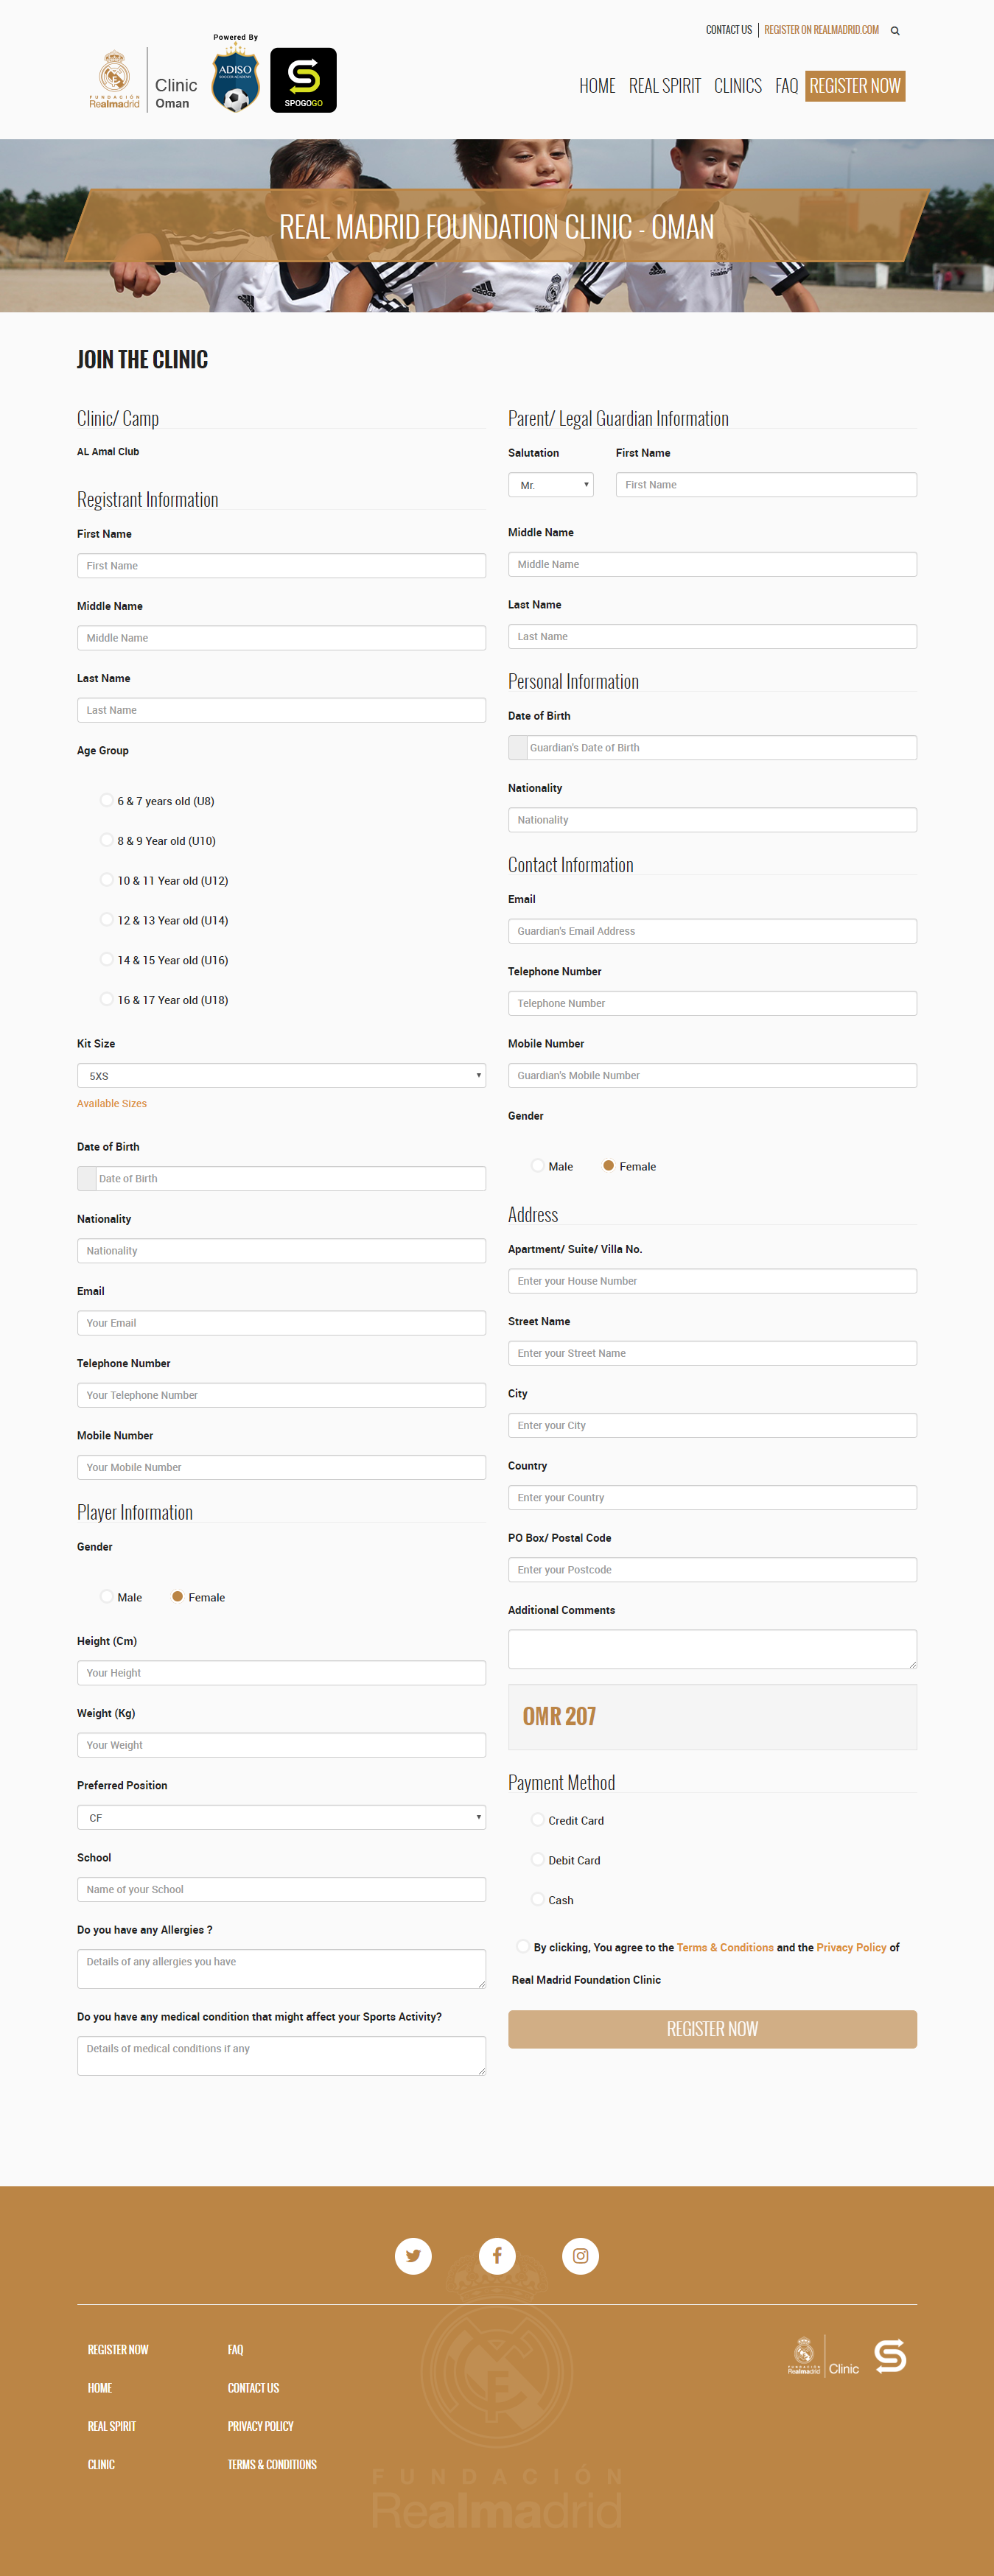
Task: Open the Twitter icon in footer
Action: 413,2255
